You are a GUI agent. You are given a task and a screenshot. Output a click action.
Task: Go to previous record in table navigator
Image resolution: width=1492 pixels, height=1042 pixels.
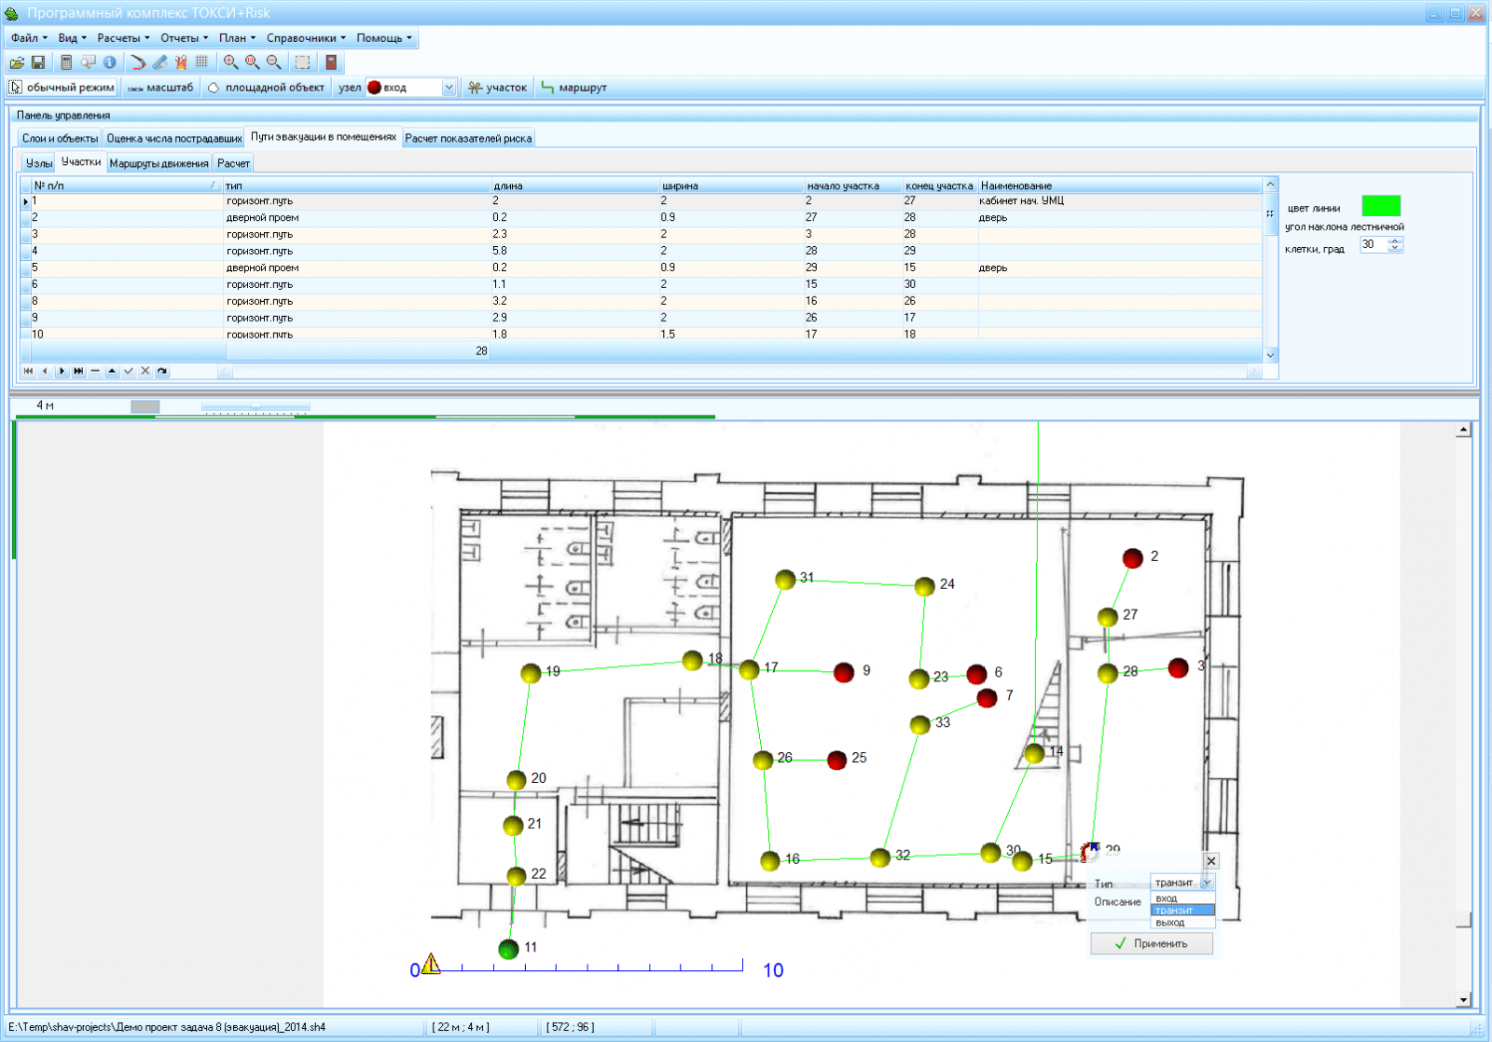pyautogui.click(x=45, y=371)
